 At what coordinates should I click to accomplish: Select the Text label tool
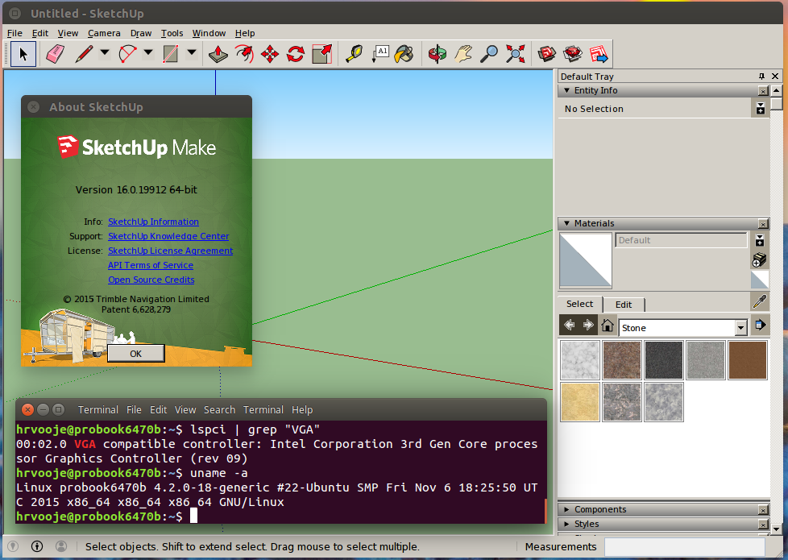[x=380, y=54]
